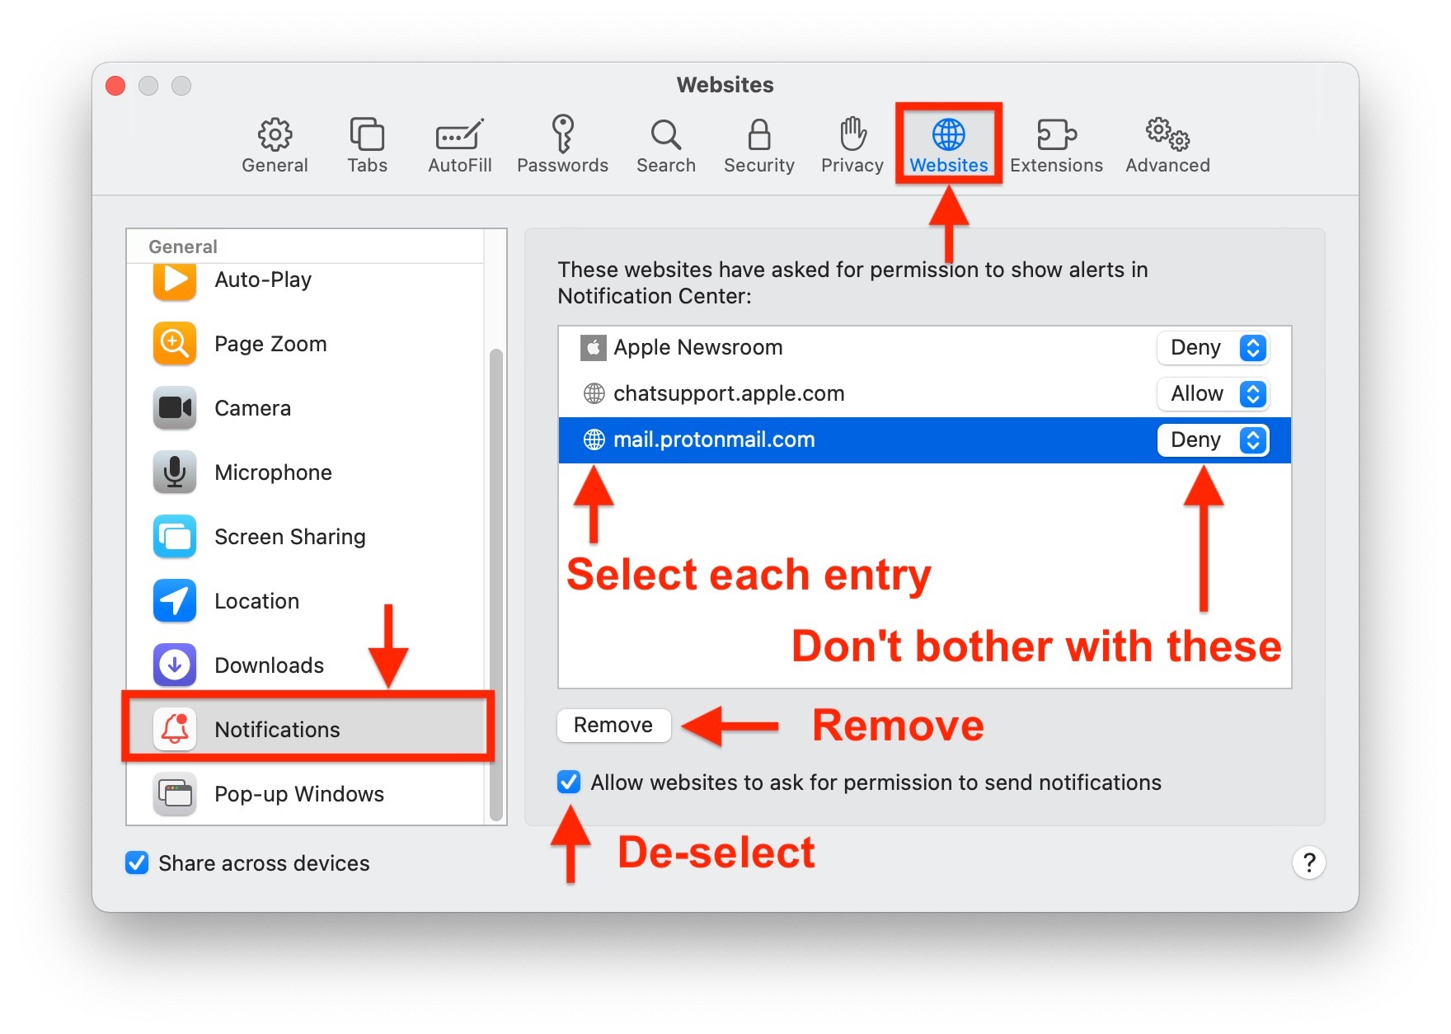
Task: Open the Search magnifier icon
Action: [x=665, y=134]
